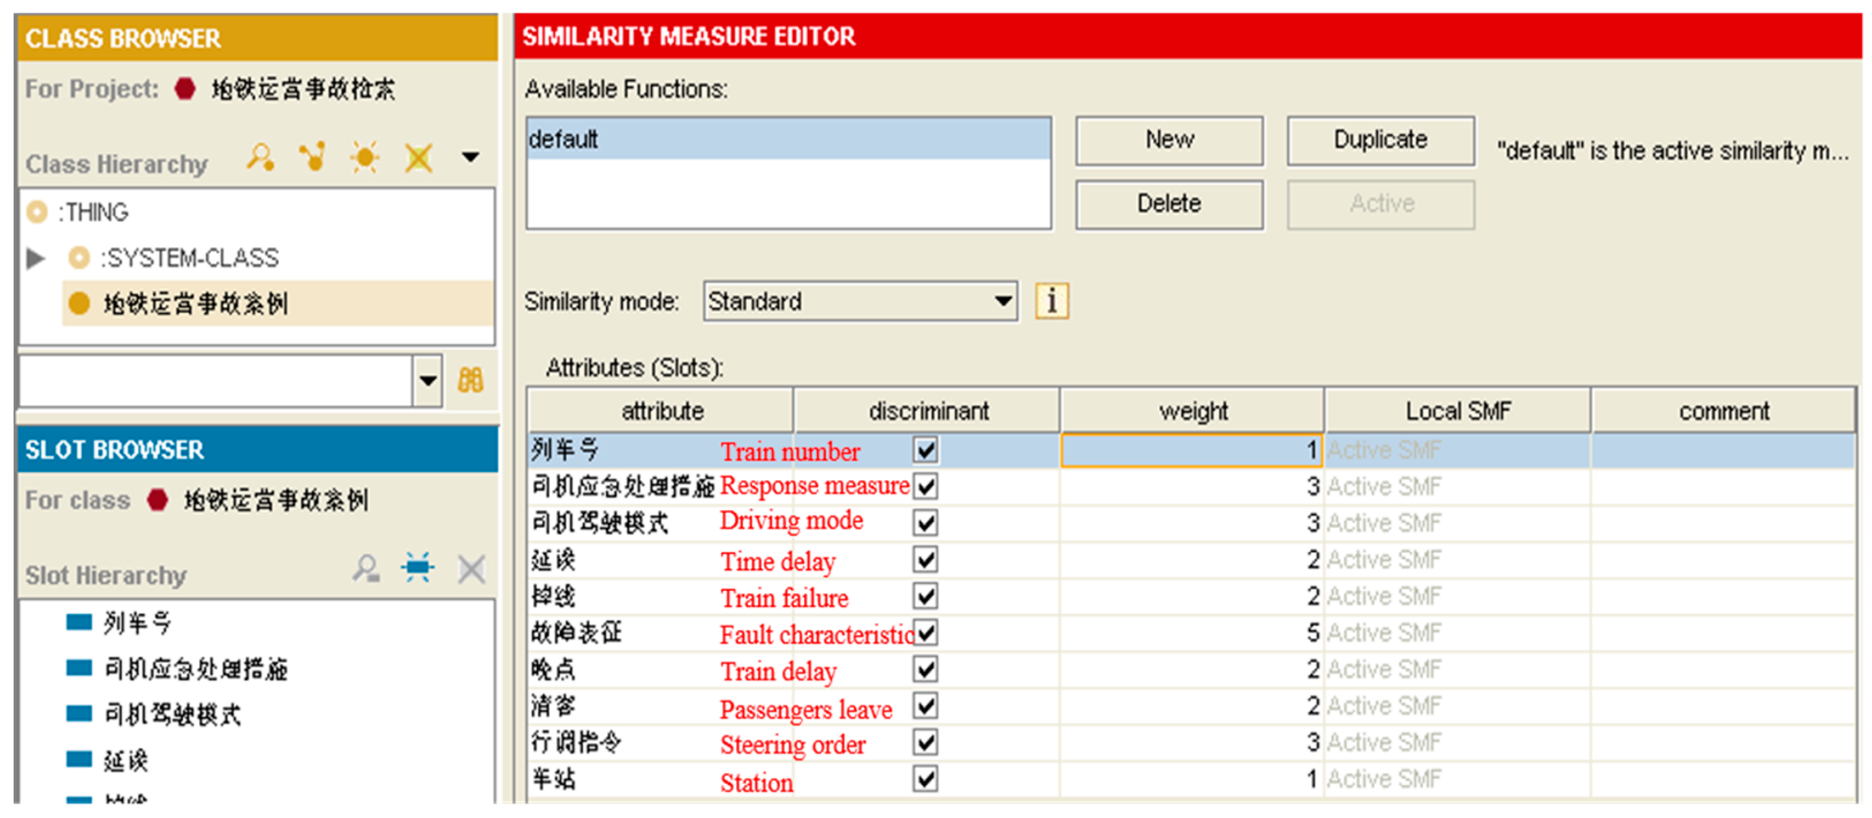Toggle discriminant checkbox for Fault characteristic
Screen dimensions: 1872x818
[x=925, y=634]
